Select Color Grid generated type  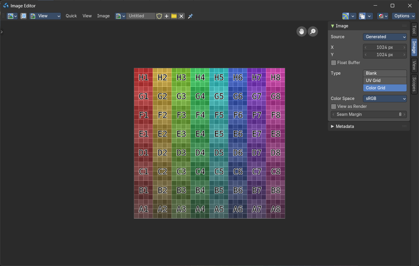click(x=385, y=88)
